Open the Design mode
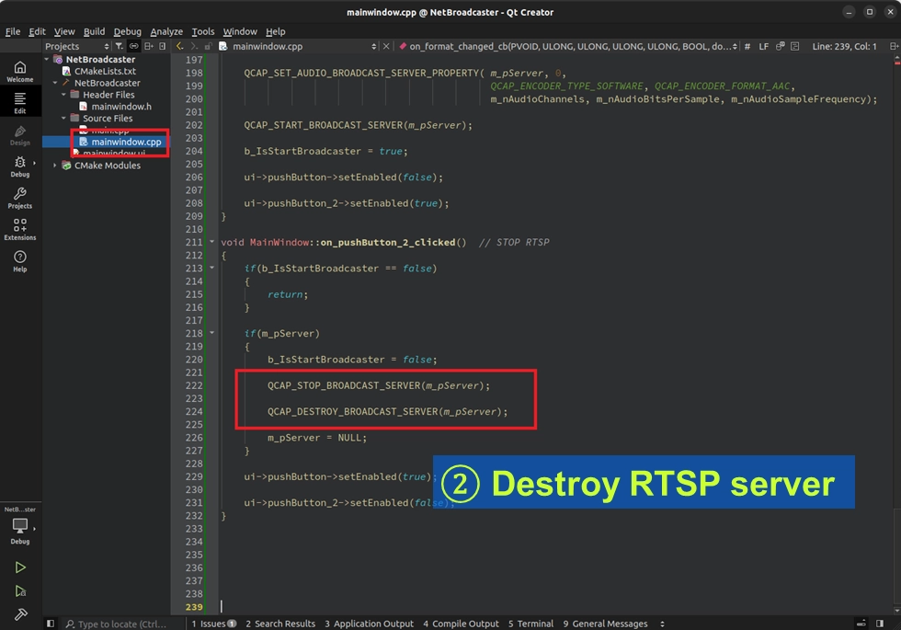 [x=20, y=135]
